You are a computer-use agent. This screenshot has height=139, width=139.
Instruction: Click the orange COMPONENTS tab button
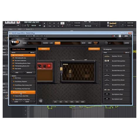point(94,49)
